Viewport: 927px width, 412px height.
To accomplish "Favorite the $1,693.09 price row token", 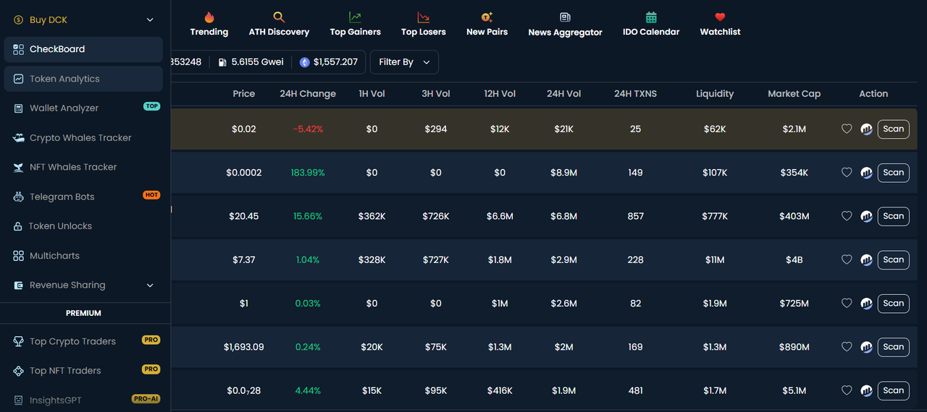I will tap(847, 347).
